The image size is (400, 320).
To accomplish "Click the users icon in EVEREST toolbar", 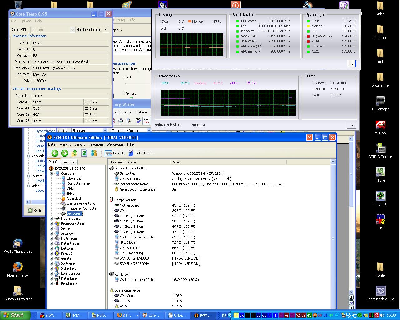I will [x=94, y=153].
